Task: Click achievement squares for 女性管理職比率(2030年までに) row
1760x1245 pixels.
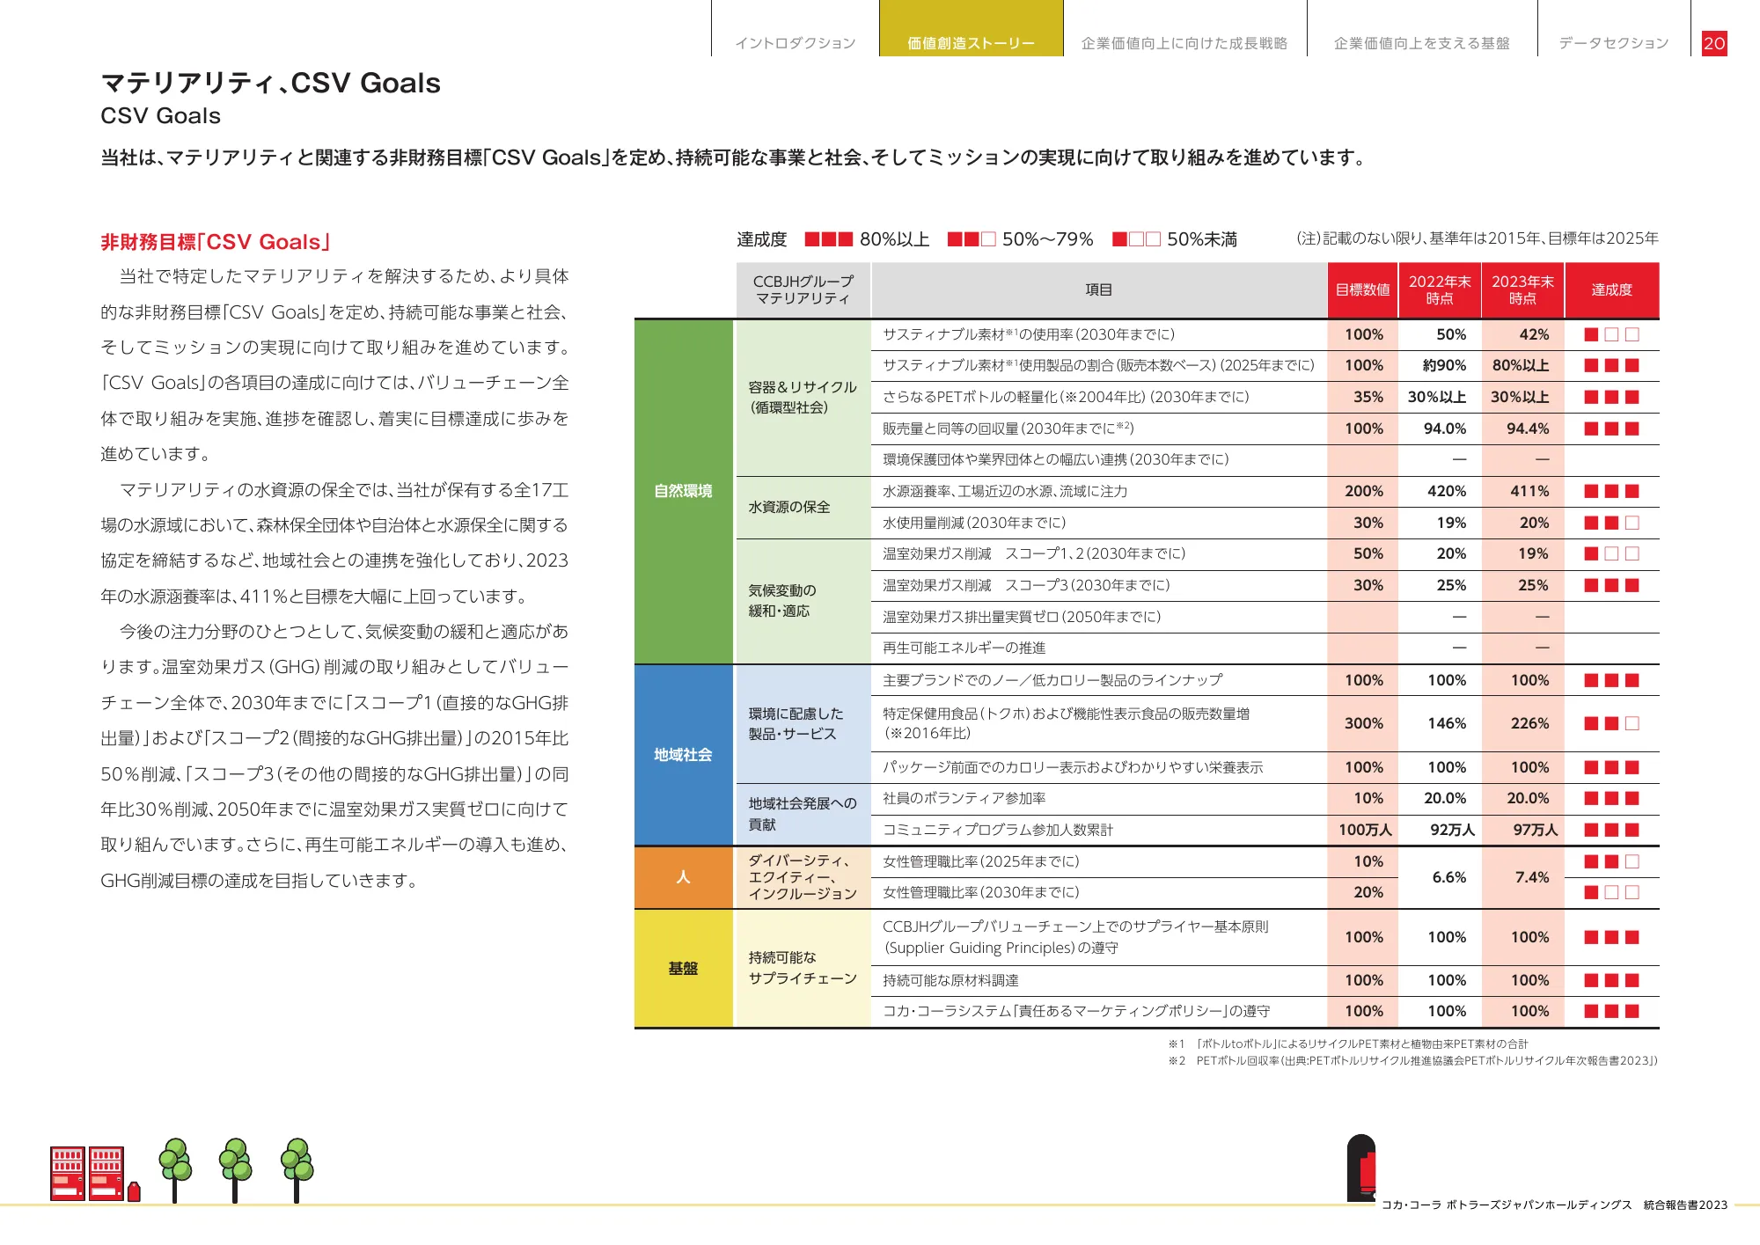Action: coord(1612,892)
